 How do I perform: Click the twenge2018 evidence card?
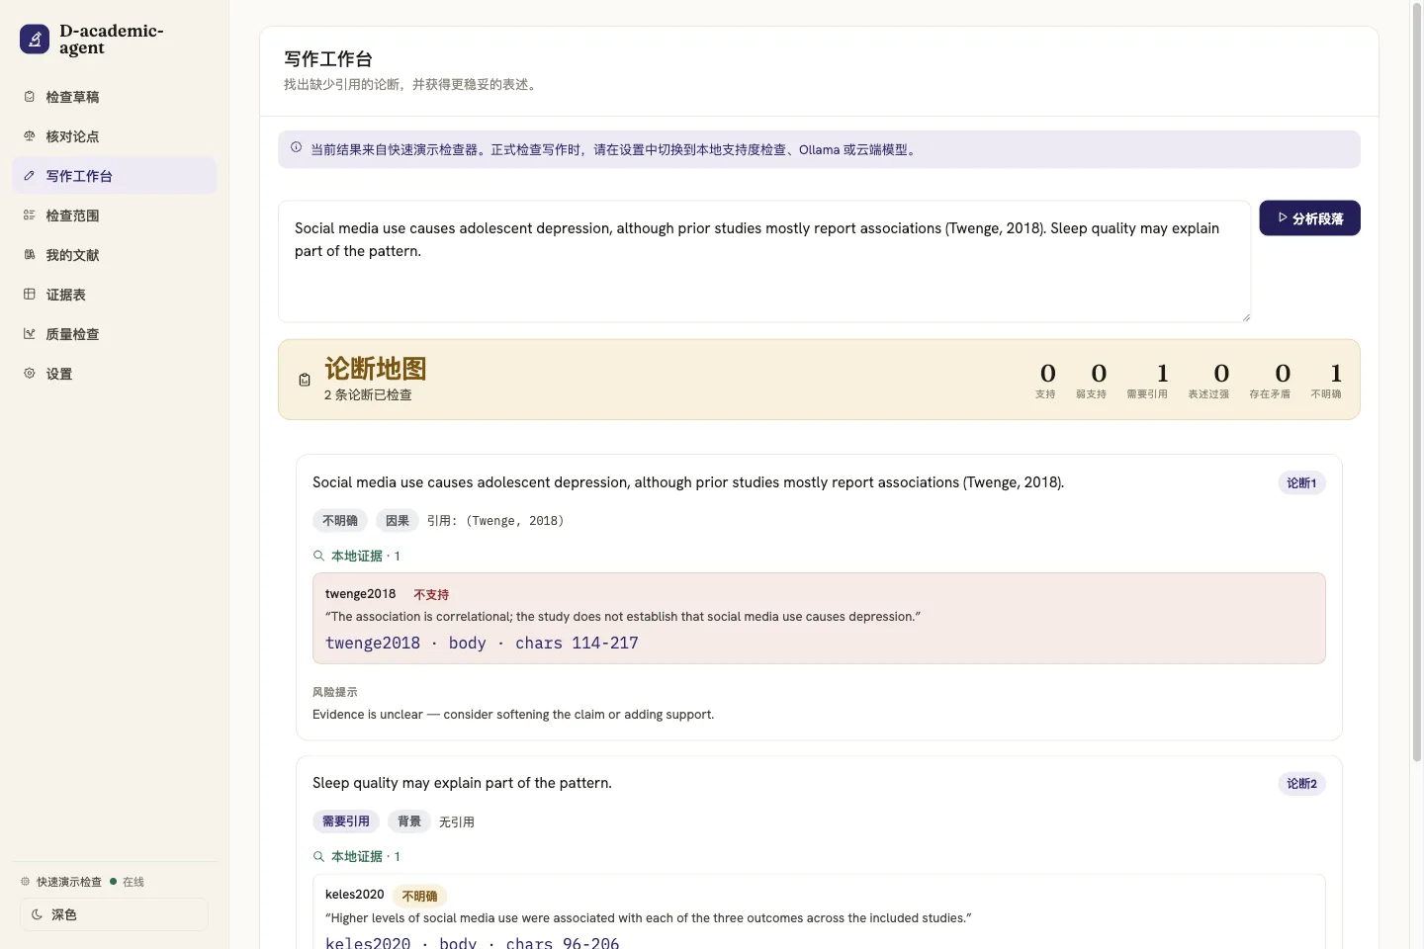coord(819,619)
